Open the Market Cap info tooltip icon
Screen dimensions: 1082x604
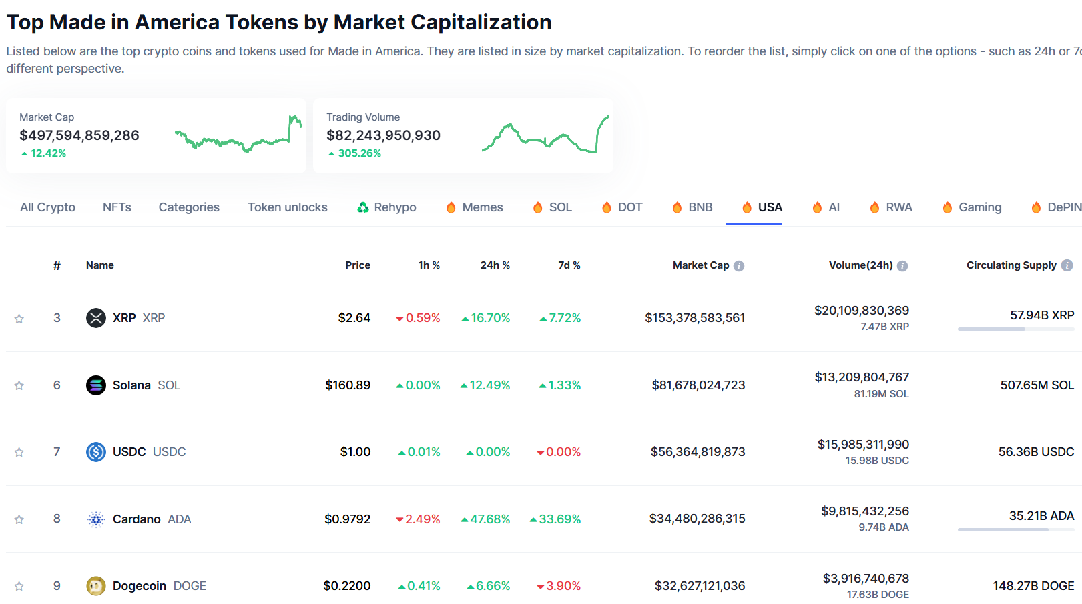tap(739, 265)
